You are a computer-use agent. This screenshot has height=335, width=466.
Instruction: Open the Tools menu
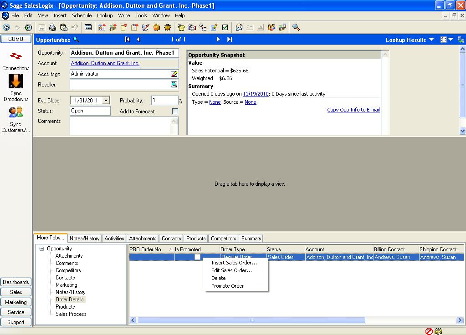[x=141, y=15]
